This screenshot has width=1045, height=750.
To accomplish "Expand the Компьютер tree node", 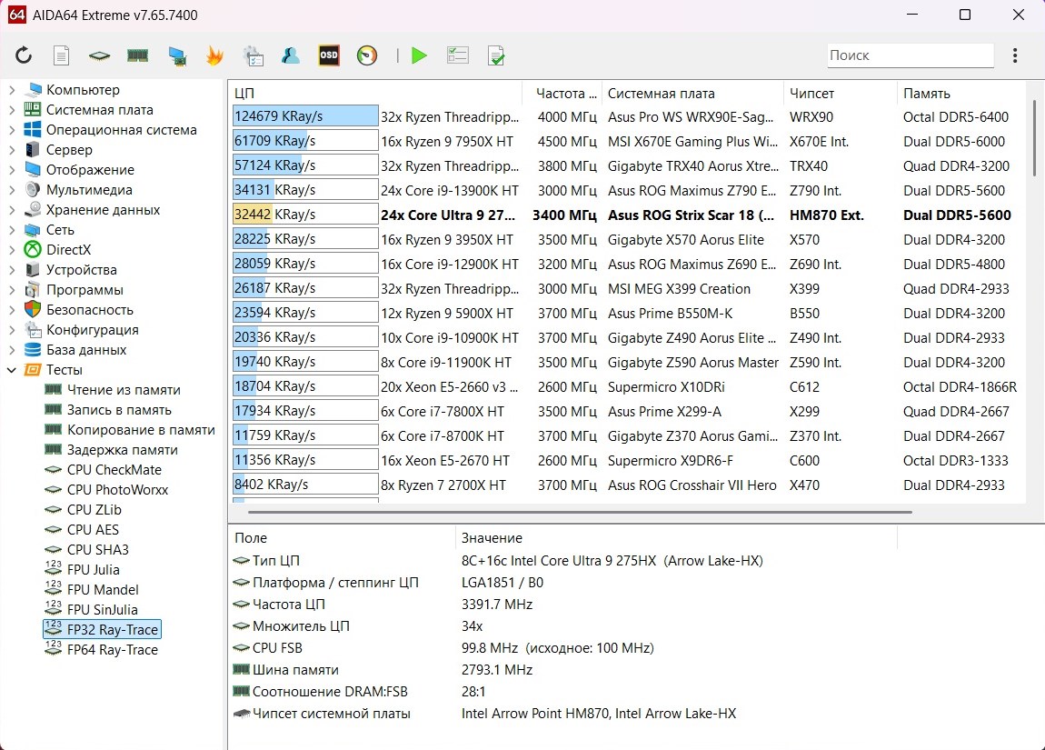I will click(x=13, y=90).
